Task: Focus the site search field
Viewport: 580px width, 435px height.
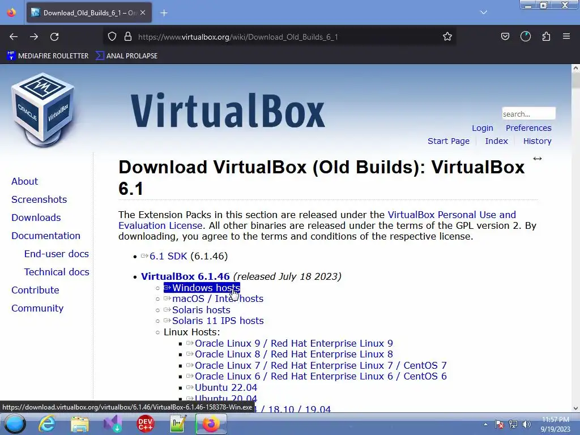Action: [x=528, y=113]
